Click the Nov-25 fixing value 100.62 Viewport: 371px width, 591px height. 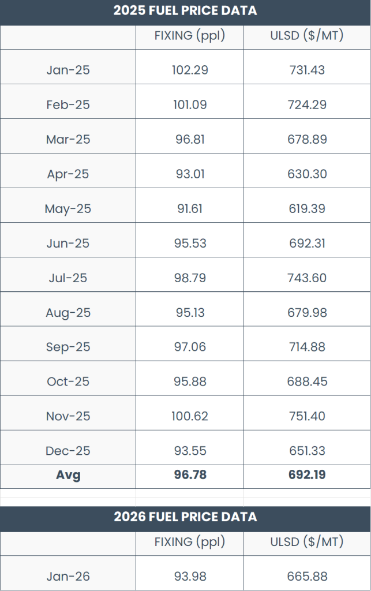point(190,417)
